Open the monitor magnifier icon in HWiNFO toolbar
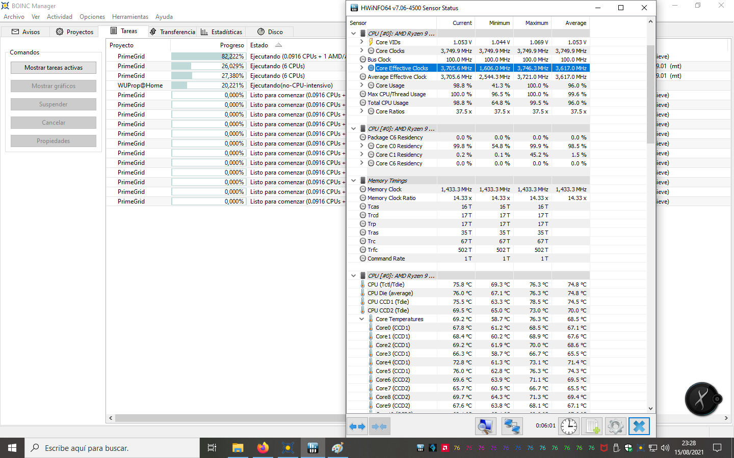Viewport: 734px width, 458px height. (485, 426)
